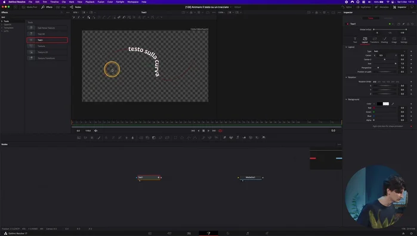The height and width of the screenshot is (236, 417).
Task: Toggle the red loop playback button
Action: 220,131
